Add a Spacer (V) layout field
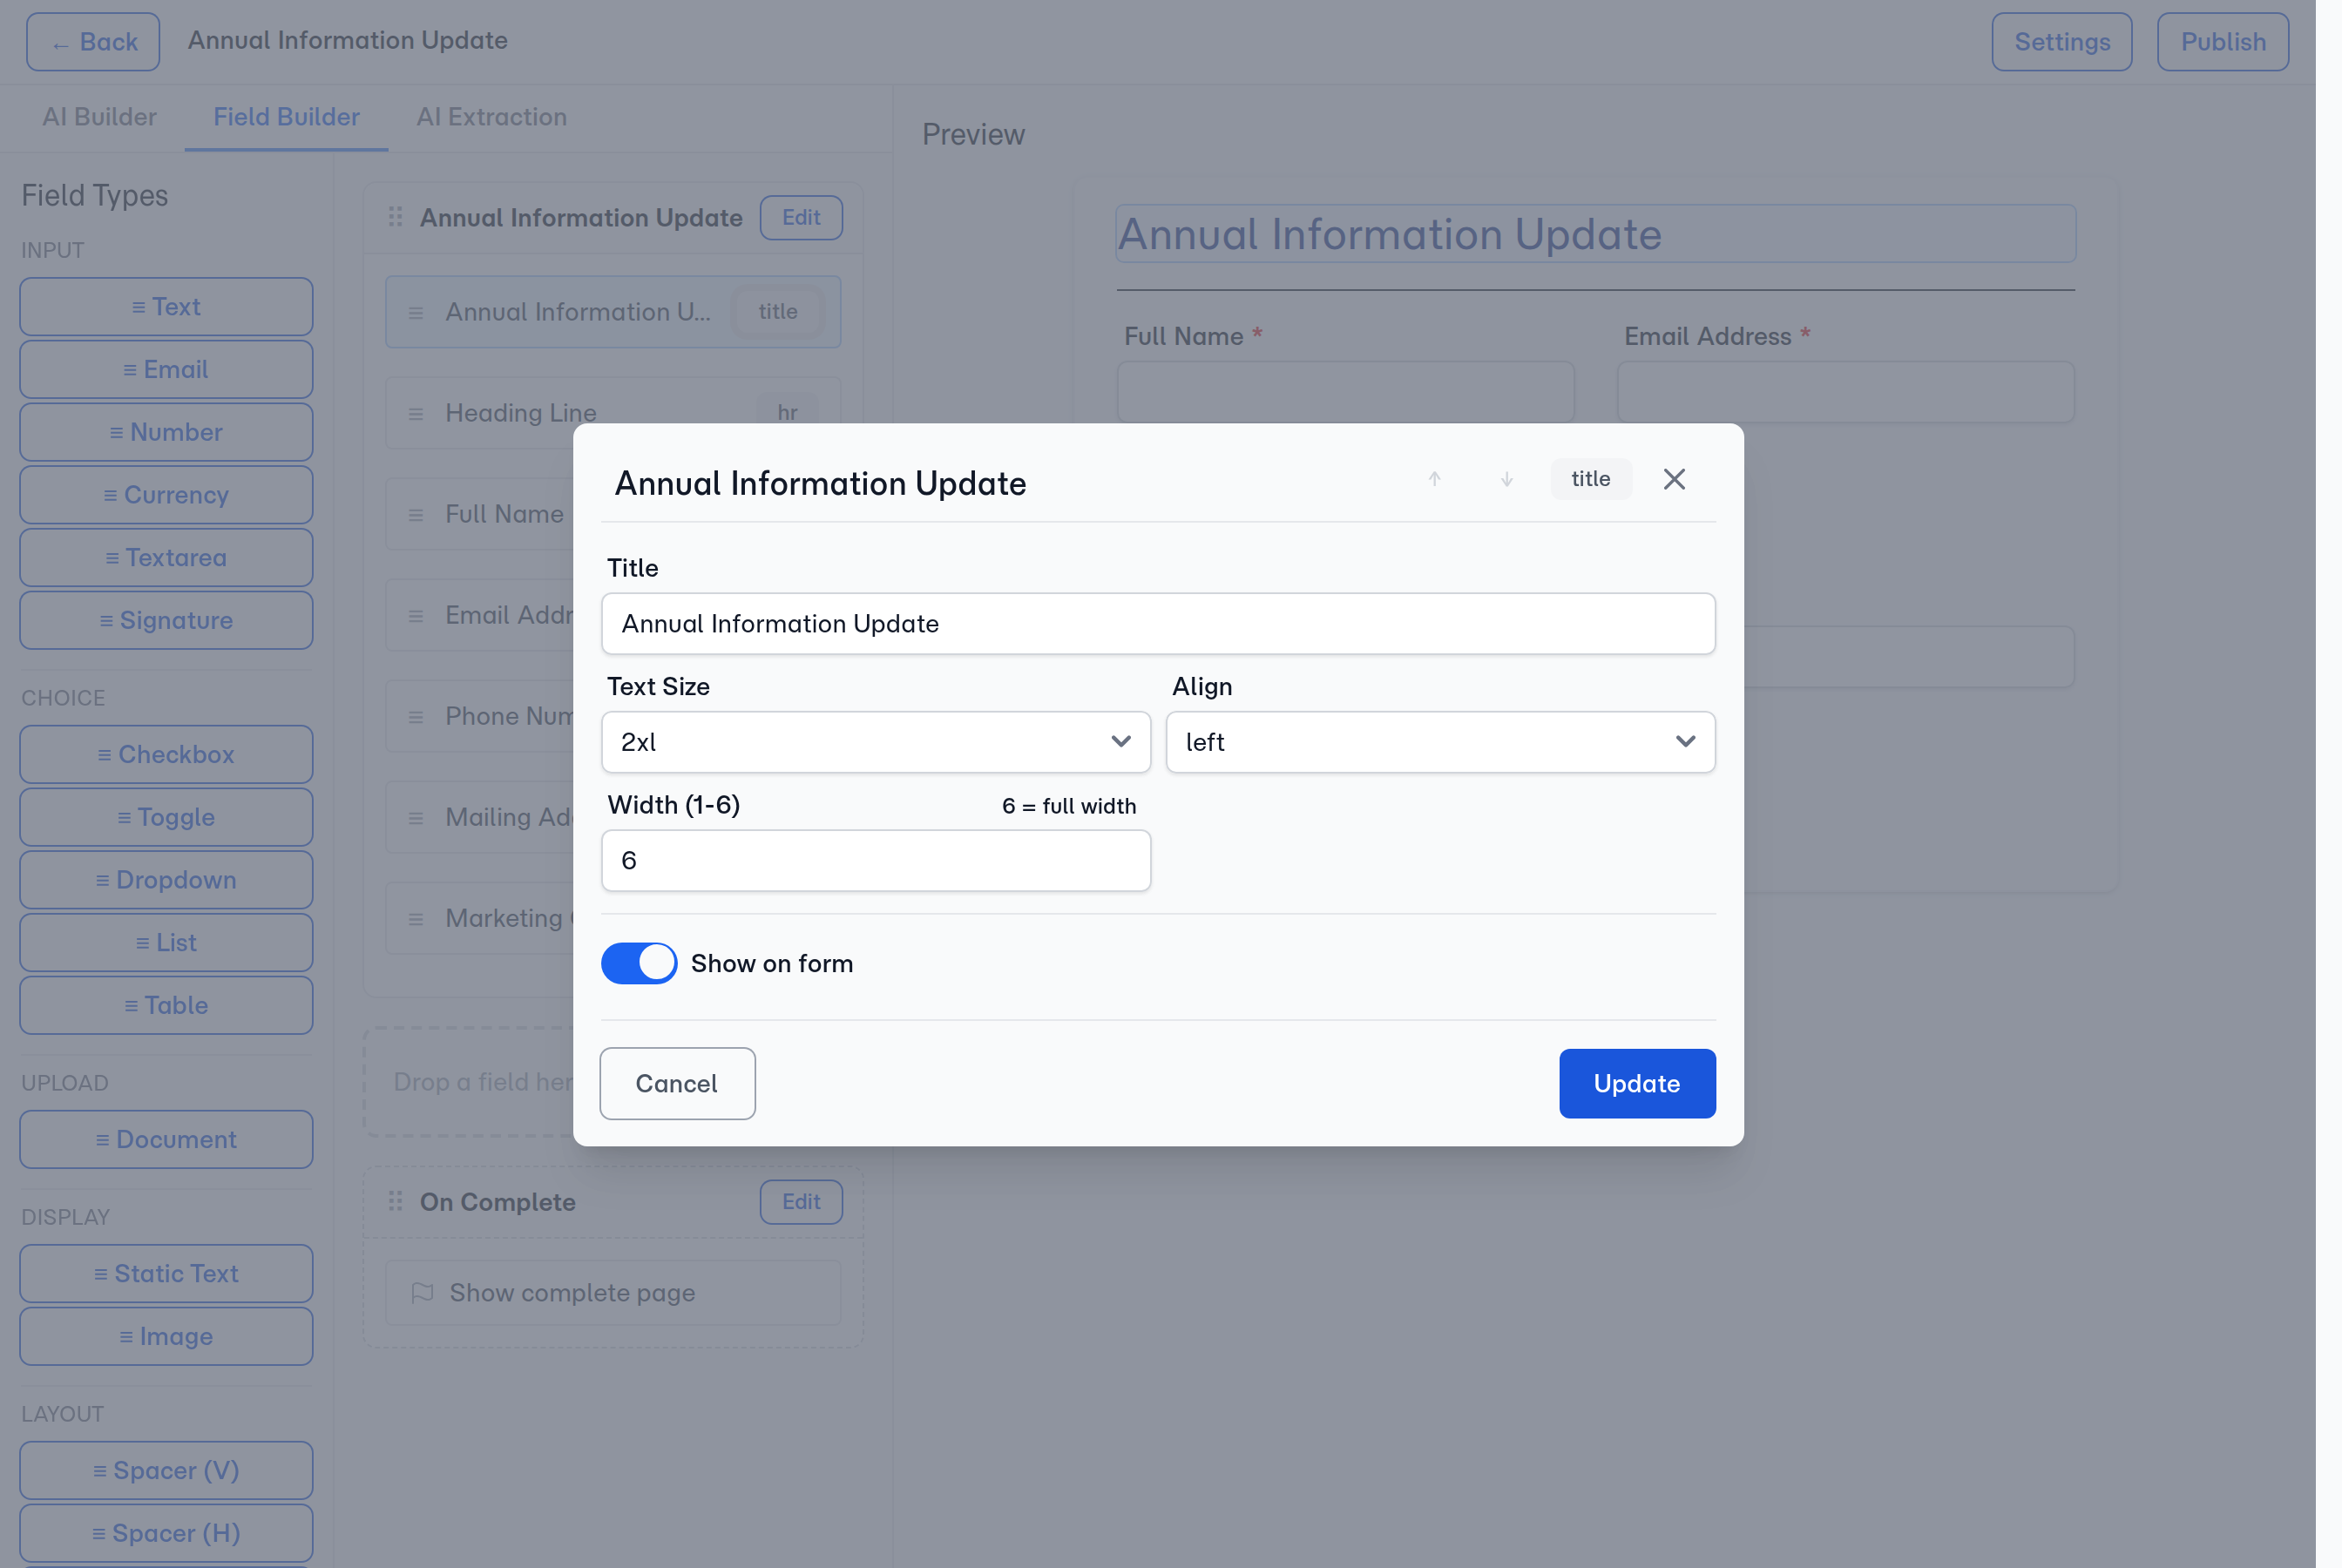Image resolution: width=2342 pixels, height=1568 pixels. tap(166, 1470)
